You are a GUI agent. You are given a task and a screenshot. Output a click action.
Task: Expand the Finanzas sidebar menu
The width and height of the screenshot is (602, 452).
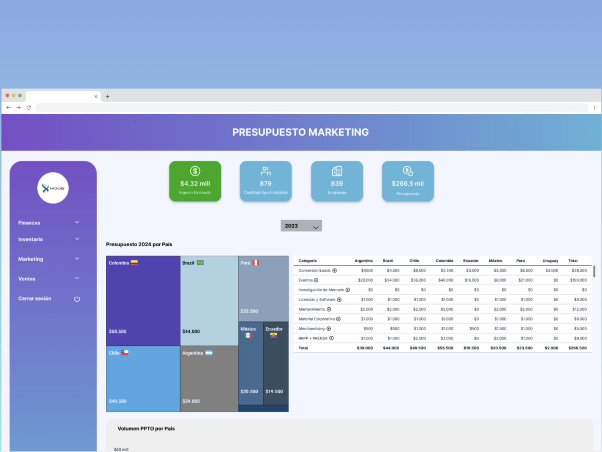point(77,223)
